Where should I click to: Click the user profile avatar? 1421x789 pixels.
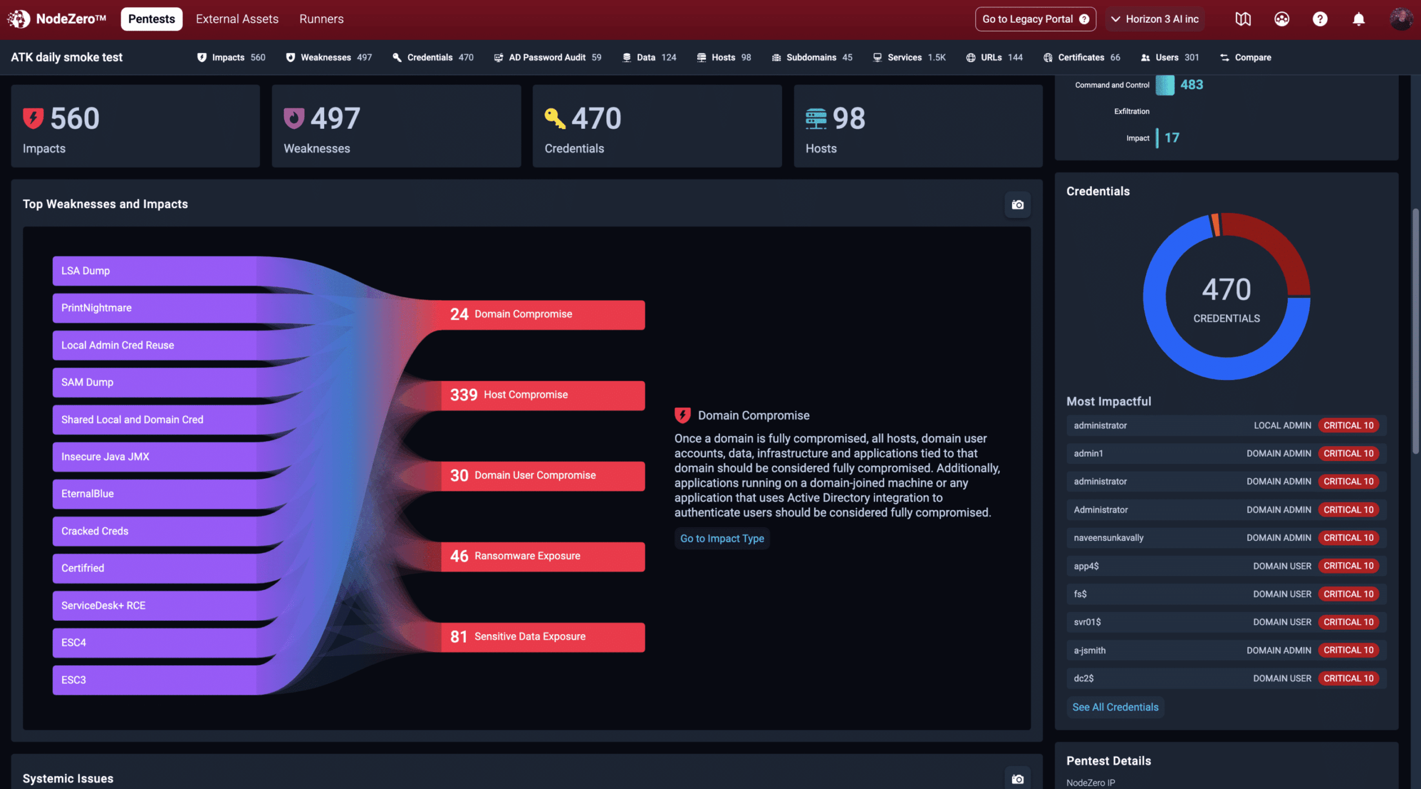[1401, 19]
